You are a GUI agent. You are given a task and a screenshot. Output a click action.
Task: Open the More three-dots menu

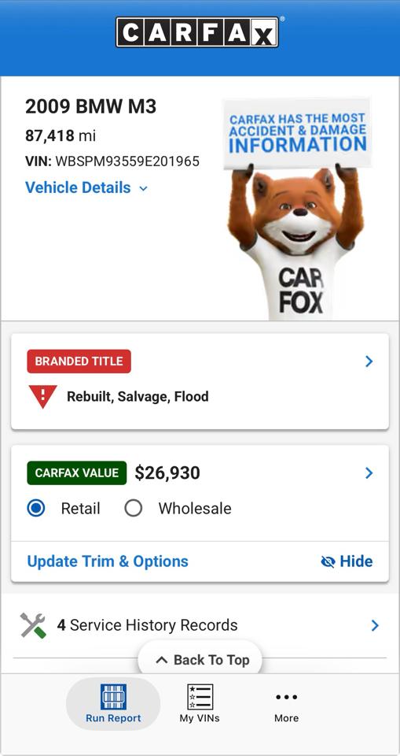click(286, 697)
